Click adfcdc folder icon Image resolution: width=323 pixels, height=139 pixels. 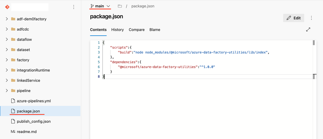click(13, 29)
